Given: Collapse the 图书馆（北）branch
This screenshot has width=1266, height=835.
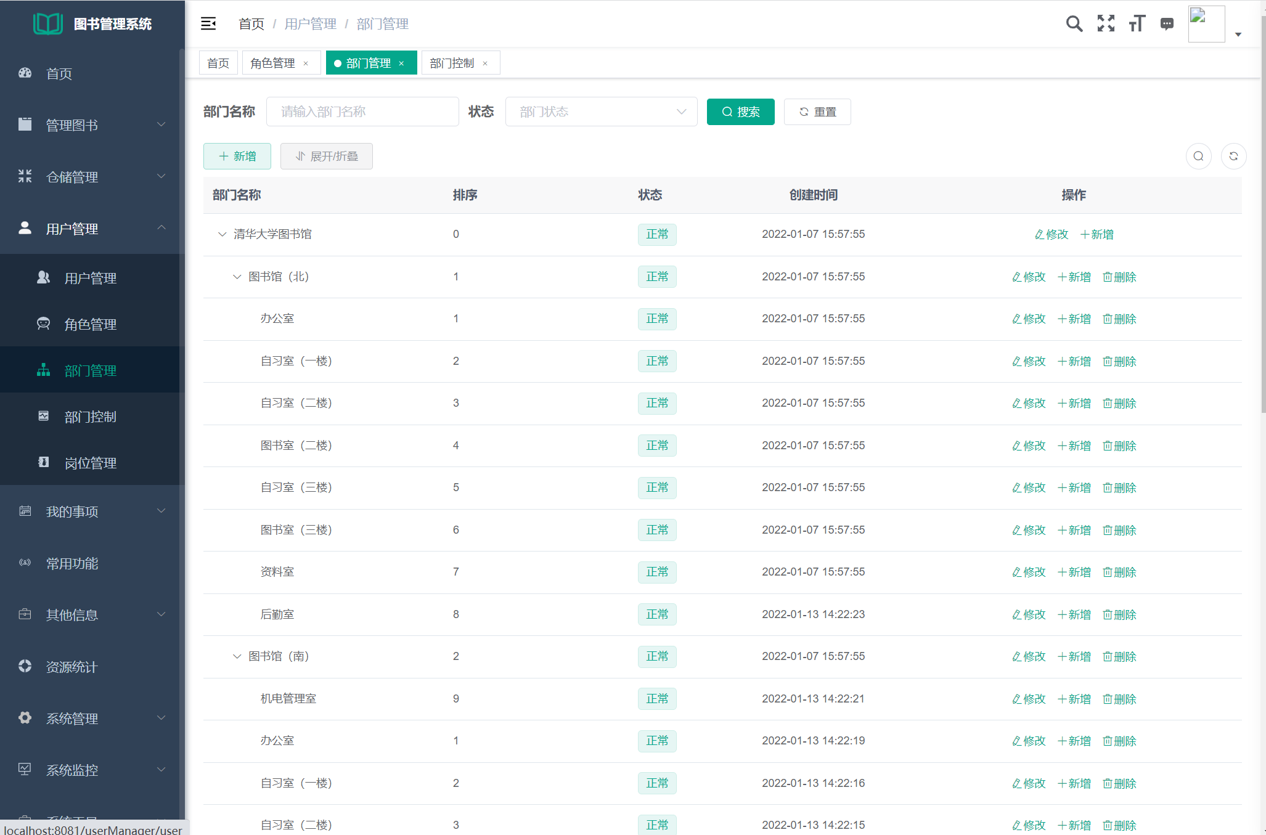Looking at the screenshot, I should [237, 277].
